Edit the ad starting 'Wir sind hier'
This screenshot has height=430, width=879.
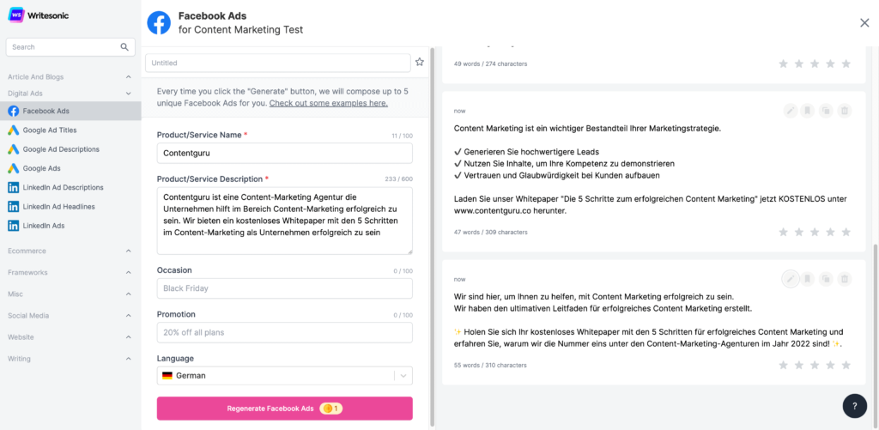(791, 279)
